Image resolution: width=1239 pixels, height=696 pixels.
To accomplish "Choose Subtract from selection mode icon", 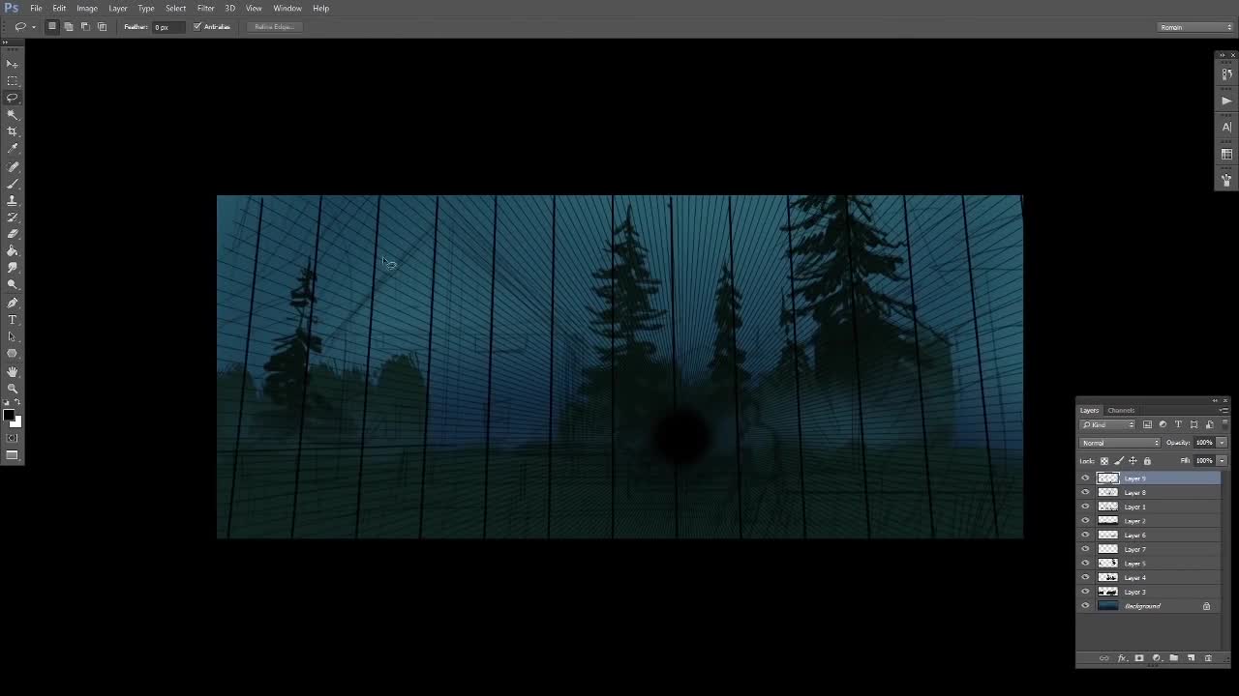I will (85, 27).
